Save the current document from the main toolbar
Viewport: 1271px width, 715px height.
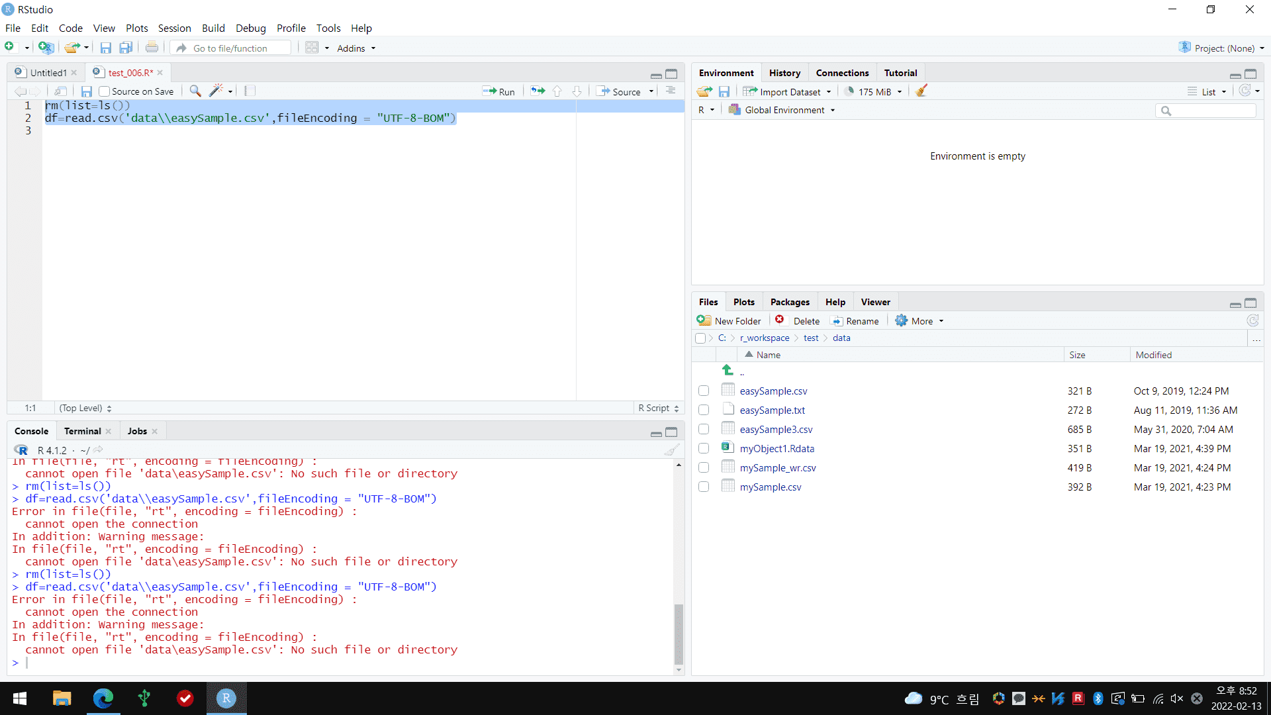[x=105, y=48]
